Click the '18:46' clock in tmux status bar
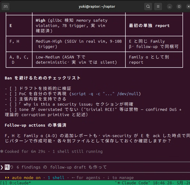Viewport: 190px width, 185px height. 159,183
